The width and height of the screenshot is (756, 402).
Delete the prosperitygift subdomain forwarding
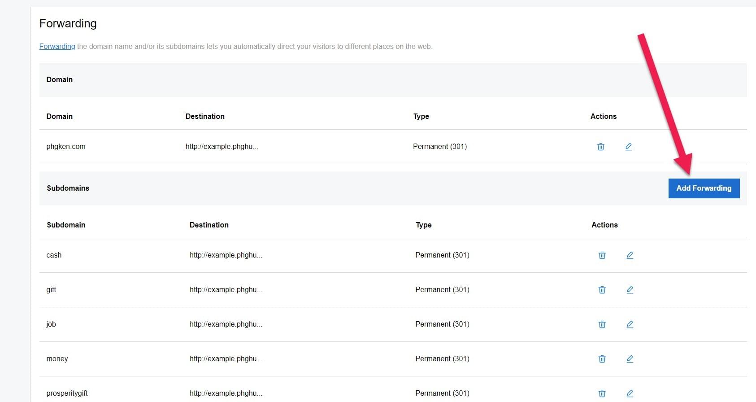click(x=602, y=393)
